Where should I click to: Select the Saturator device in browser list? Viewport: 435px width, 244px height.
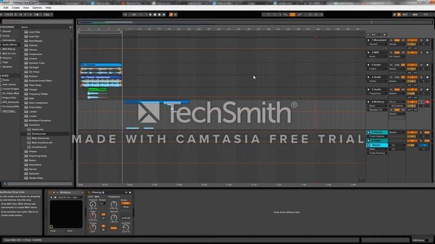pyautogui.click(x=34, y=174)
